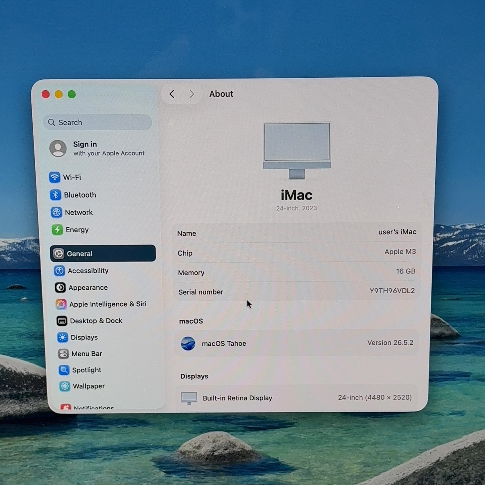This screenshot has width=485, height=485.
Task: Click the 'Memory' row label
Action: pos(191,273)
